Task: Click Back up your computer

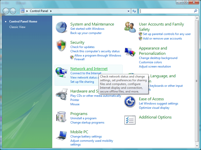Action: click(x=86, y=33)
